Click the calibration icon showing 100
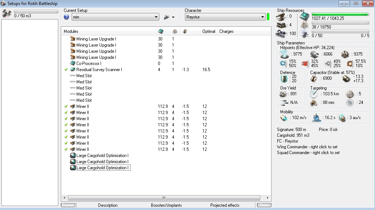Viewport: 375px width, 210px height. [x=281, y=34]
